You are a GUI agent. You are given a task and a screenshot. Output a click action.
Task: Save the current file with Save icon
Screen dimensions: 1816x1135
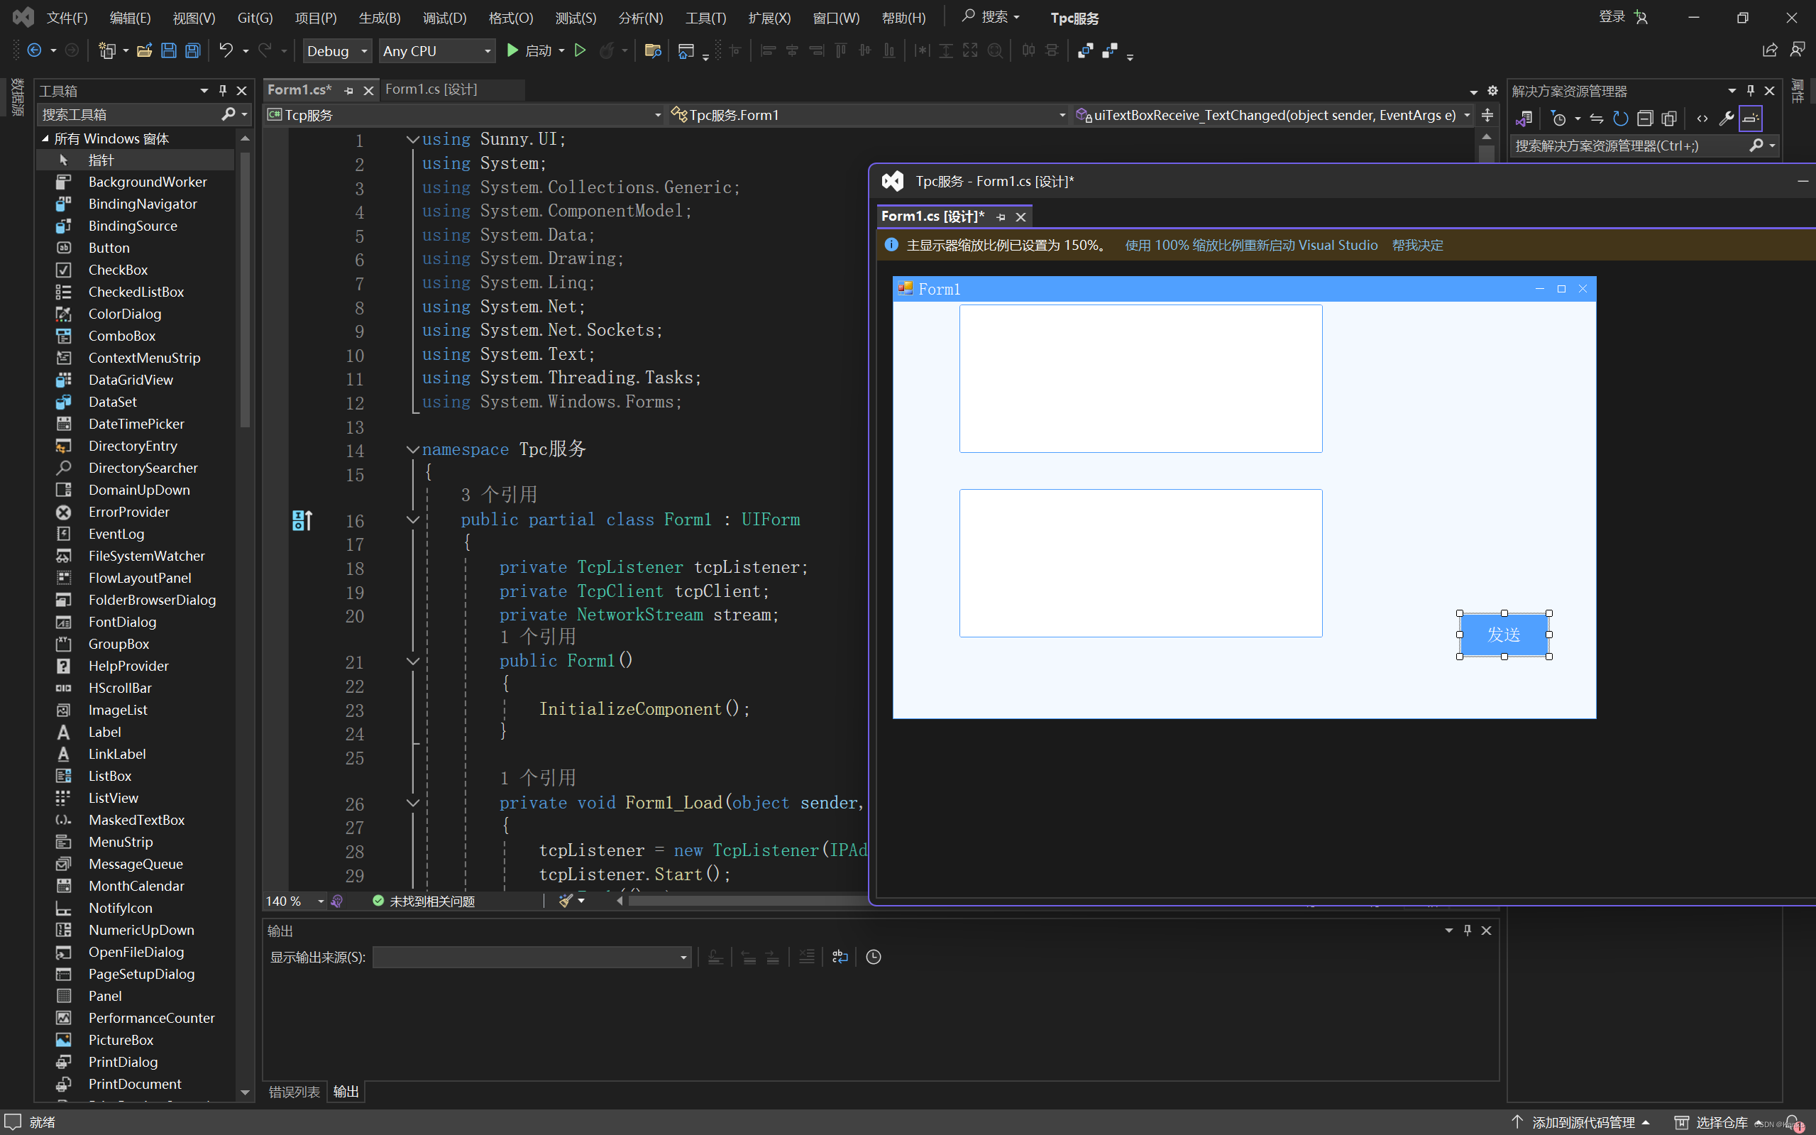tap(168, 50)
